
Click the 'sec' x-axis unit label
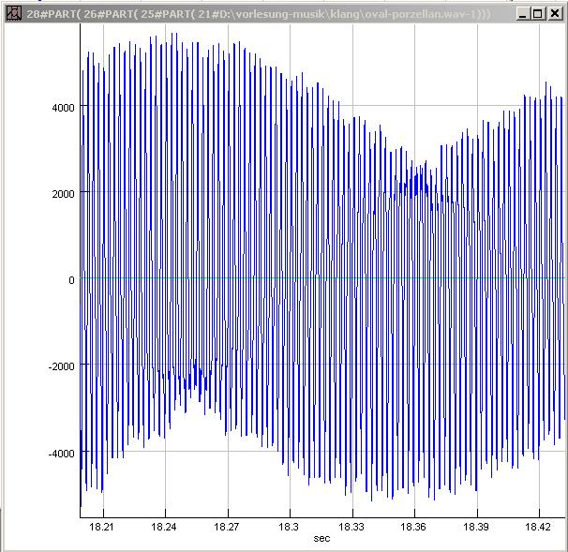pyautogui.click(x=321, y=539)
